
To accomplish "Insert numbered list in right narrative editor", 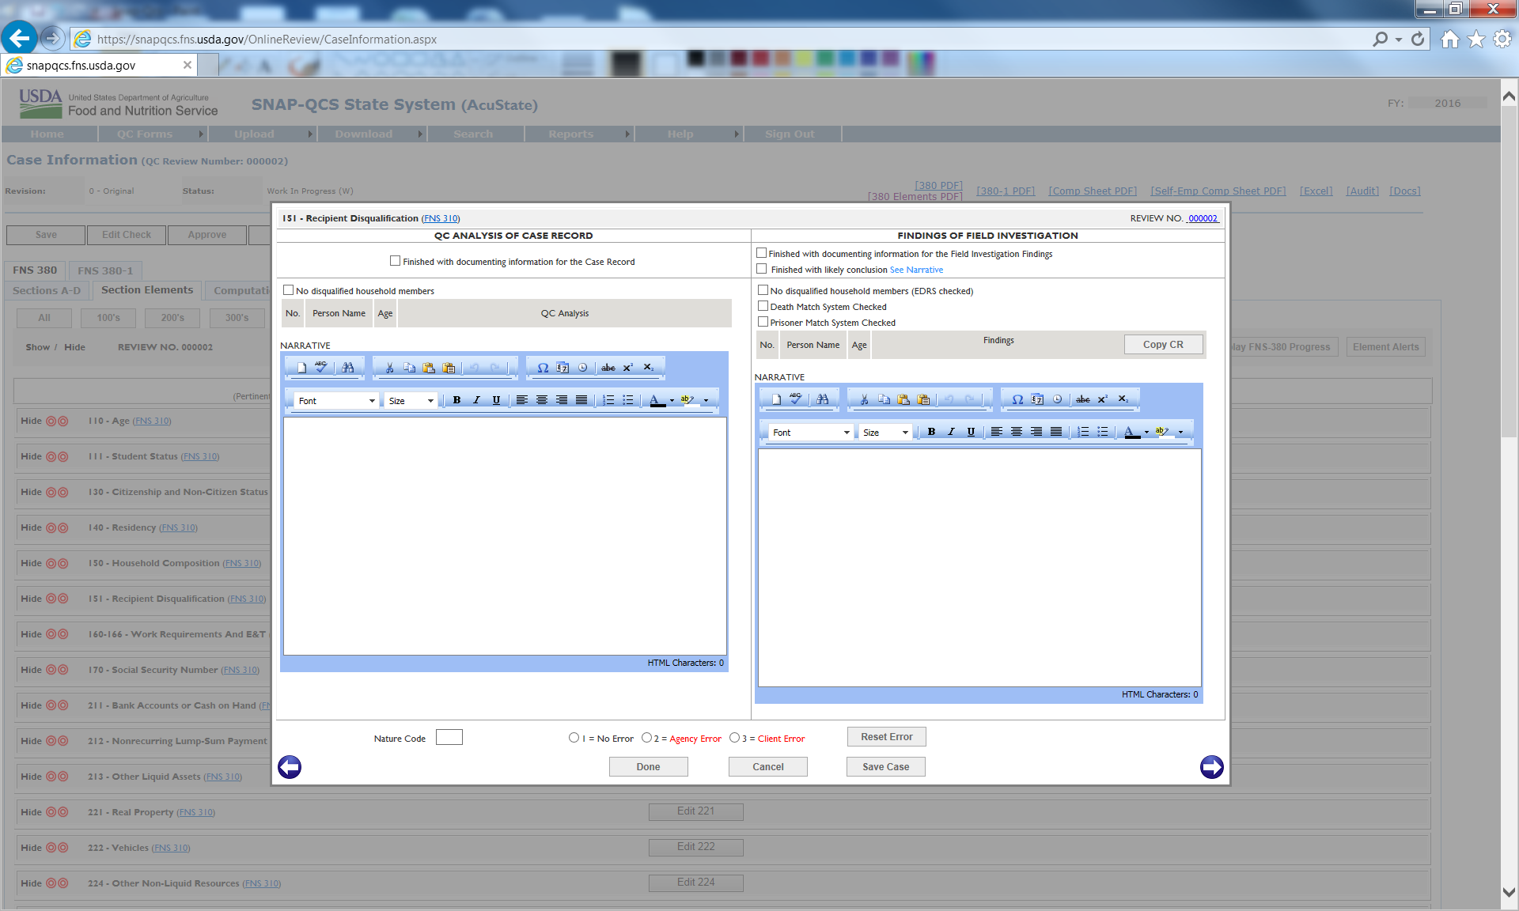I will point(1083,432).
